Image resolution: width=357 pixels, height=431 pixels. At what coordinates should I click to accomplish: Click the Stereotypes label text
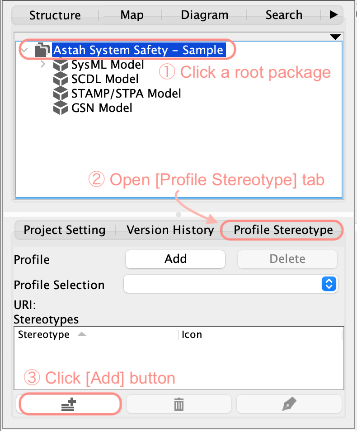click(x=46, y=319)
